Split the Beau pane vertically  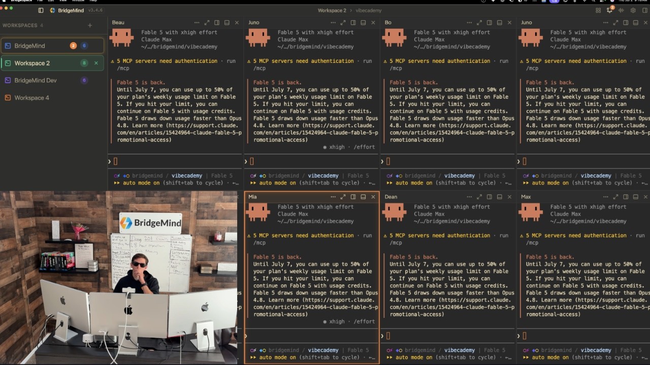tap(217, 22)
